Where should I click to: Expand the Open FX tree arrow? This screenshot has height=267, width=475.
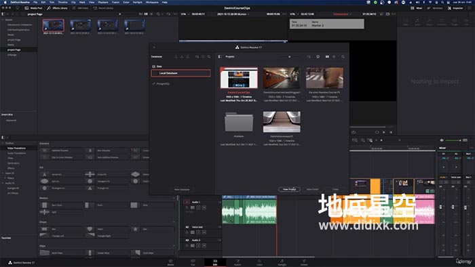click(3, 173)
